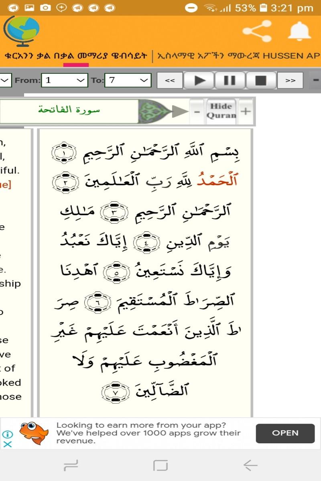This screenshot has height=481, width=321.
Task: Open the ad text about app revenue
Action: click(x=148, y=433)
